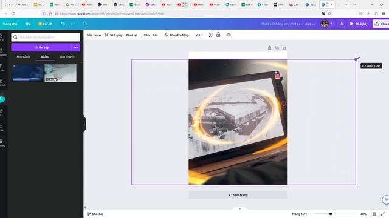Open the Vị trí position panel
Image resolution: width=389 pixels, height=218 pixels.
point(199,35)
